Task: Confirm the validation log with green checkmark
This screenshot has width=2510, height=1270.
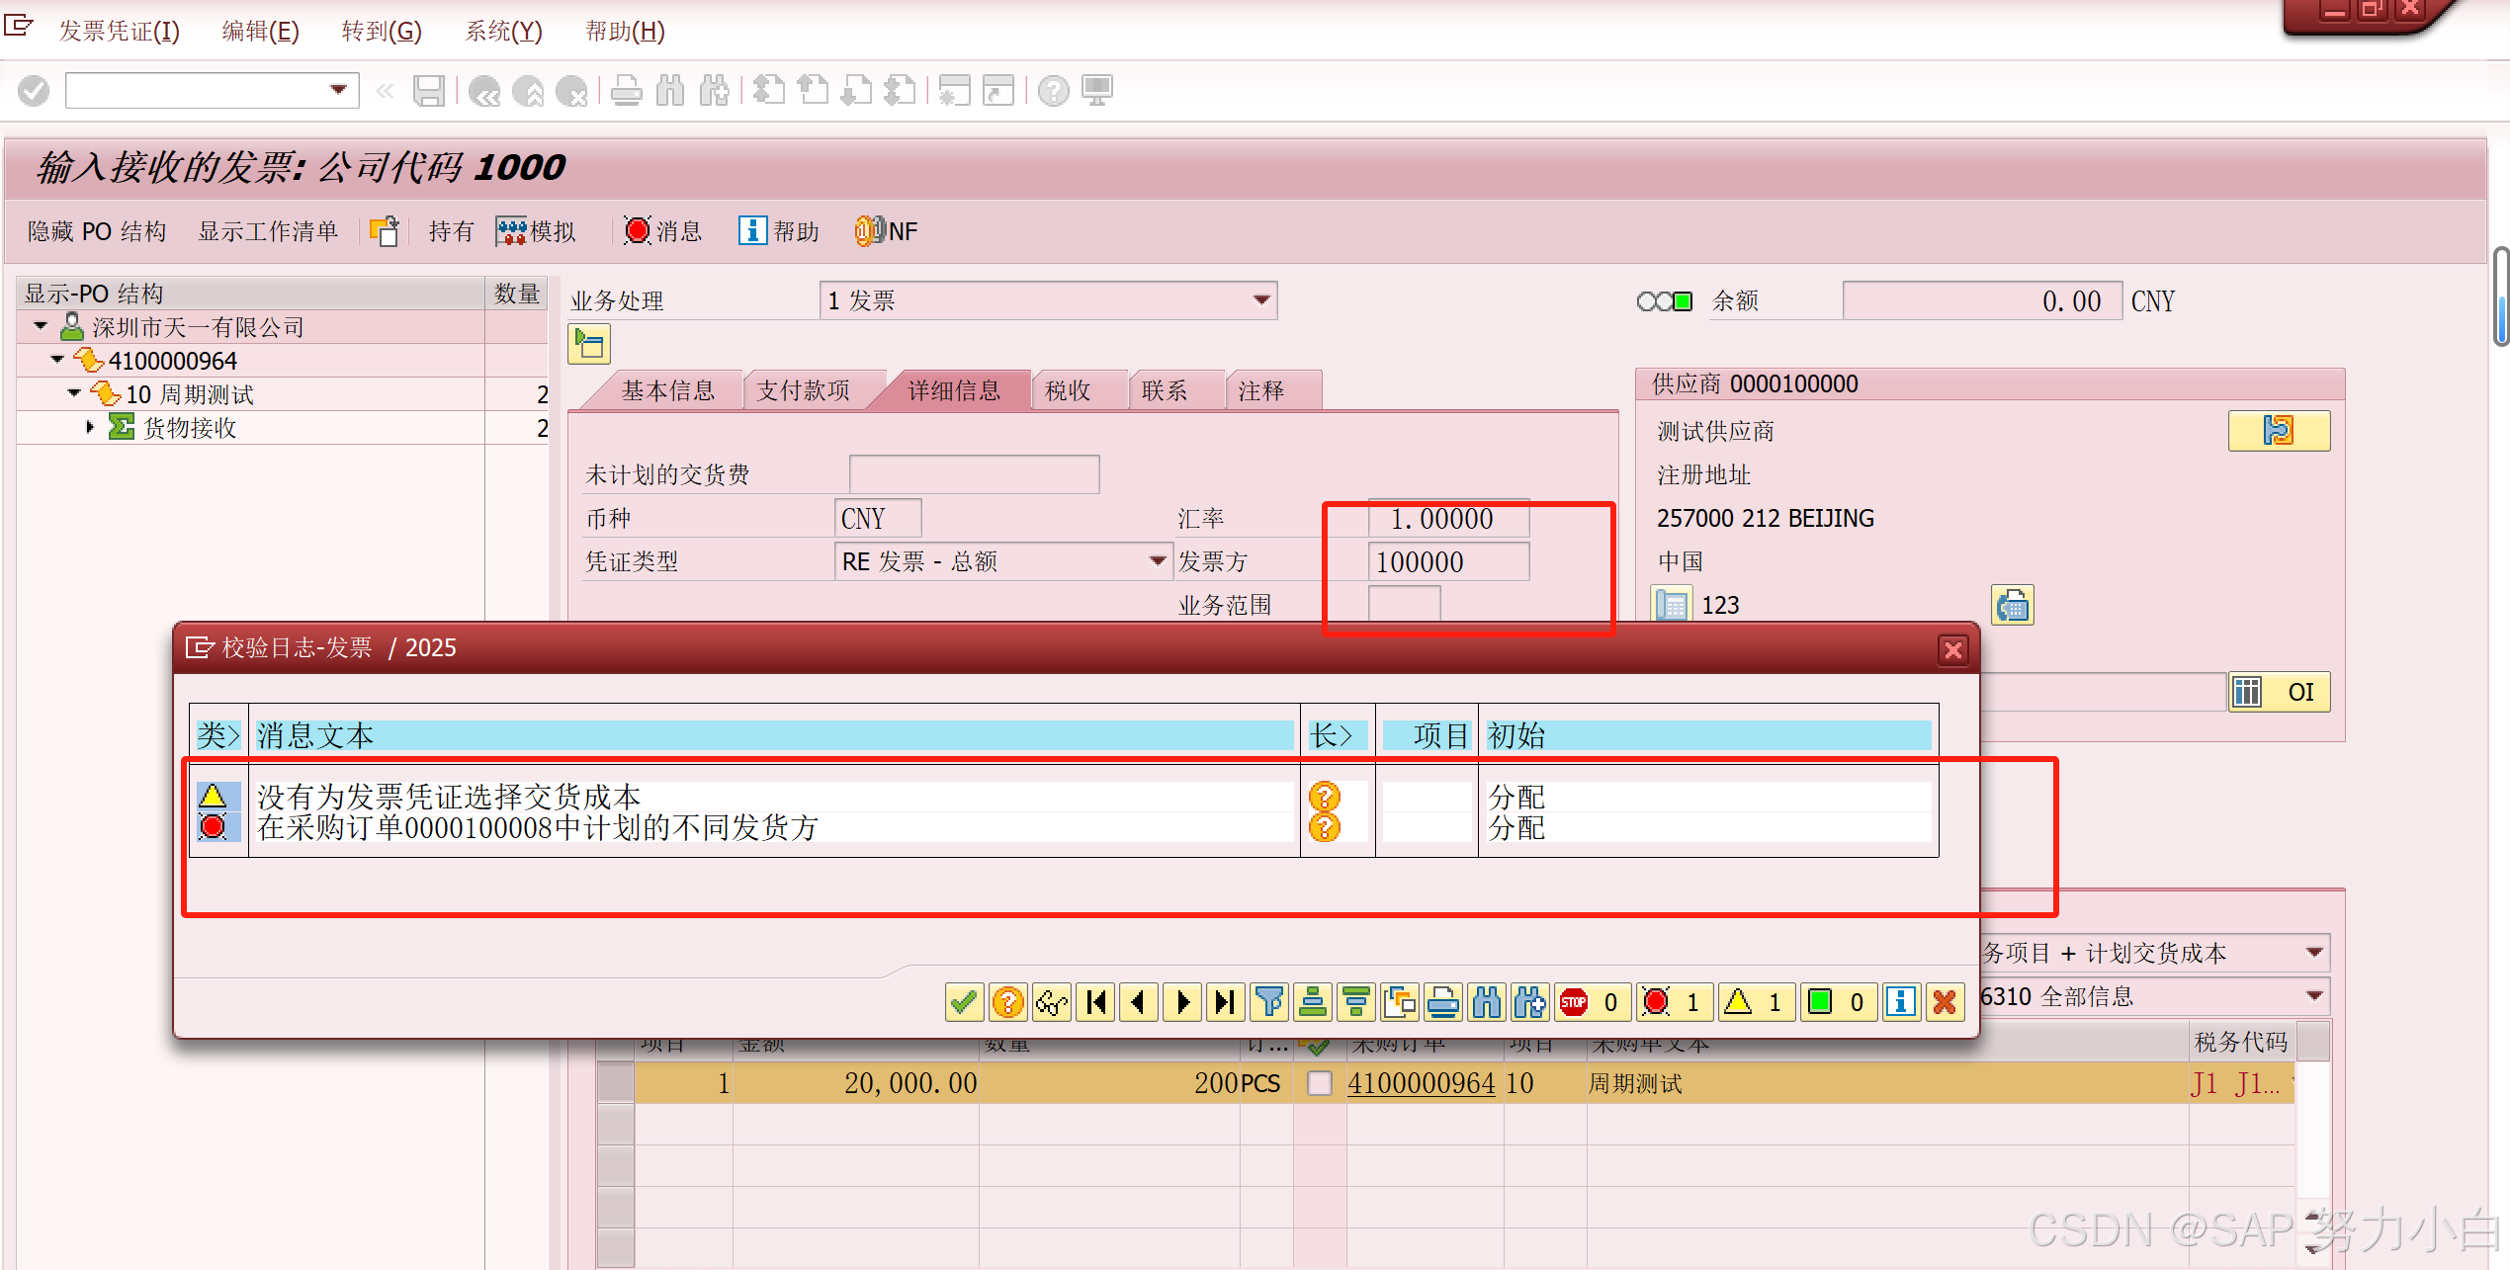Action: click(x=964, y=1002)
